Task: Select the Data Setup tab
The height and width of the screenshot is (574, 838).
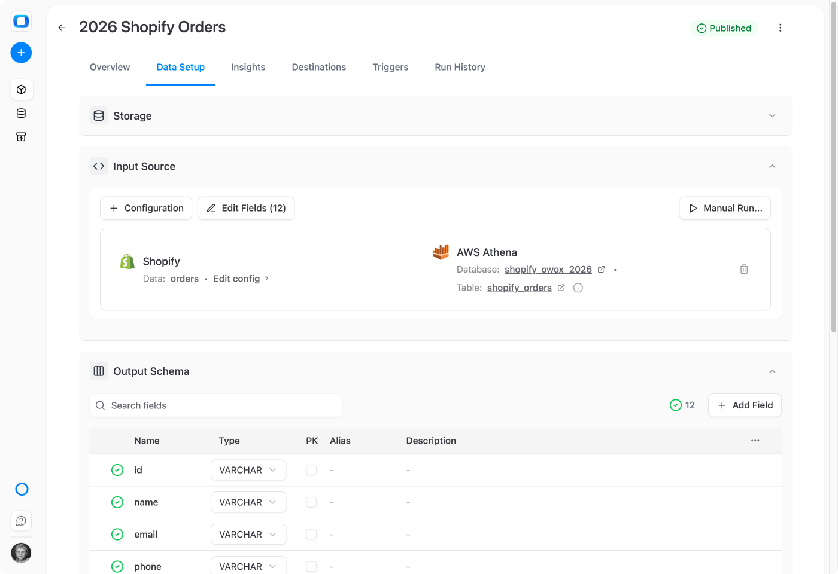Action: coord(181,67)
